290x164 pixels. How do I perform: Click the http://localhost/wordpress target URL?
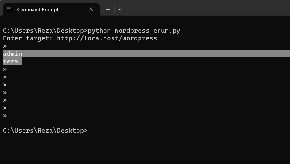coord(107,38)
